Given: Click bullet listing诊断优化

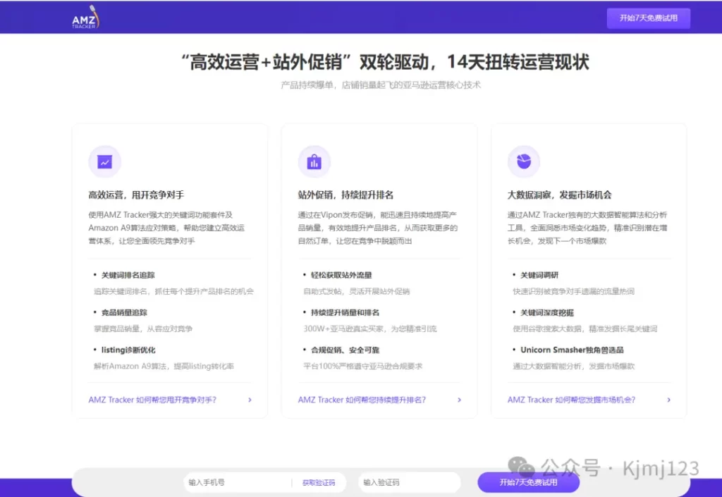Looking at the screenshot, I should point(128,350).
